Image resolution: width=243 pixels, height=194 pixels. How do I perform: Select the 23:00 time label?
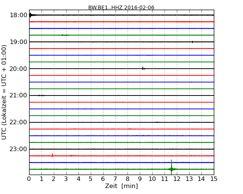coord(18,149)
